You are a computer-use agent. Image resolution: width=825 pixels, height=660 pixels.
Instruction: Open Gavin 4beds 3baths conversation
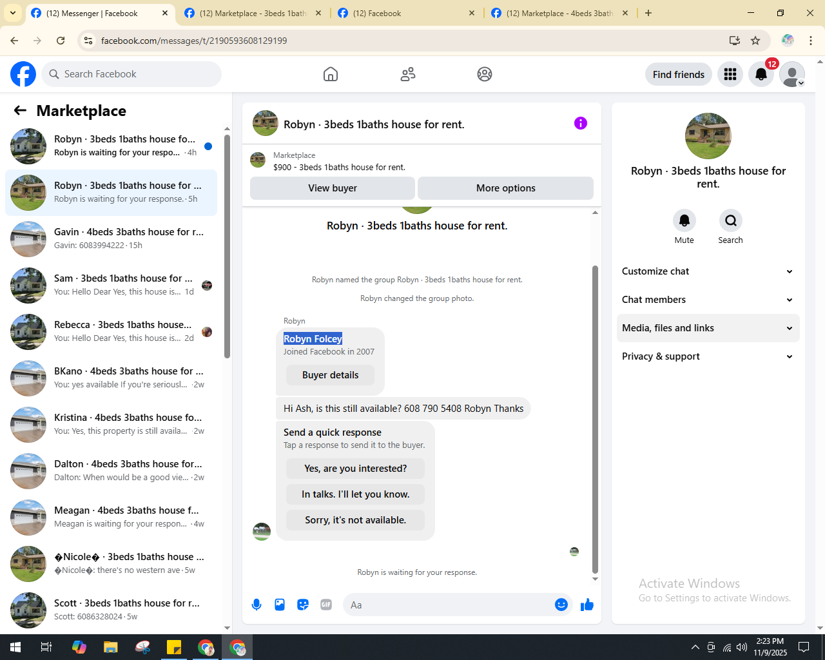point(111,239)
